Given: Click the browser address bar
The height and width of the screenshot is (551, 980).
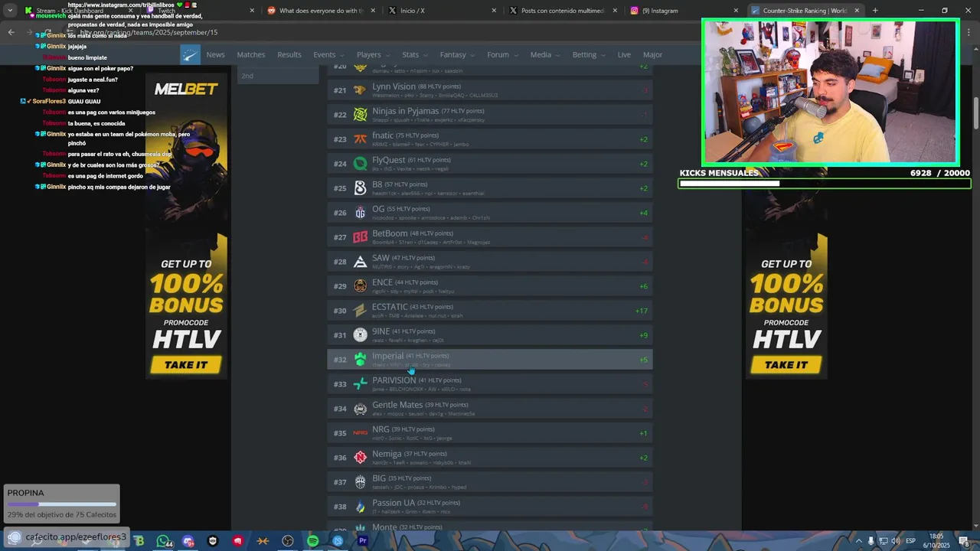Looking at the screenshot, I should click(x=383, y=32).
